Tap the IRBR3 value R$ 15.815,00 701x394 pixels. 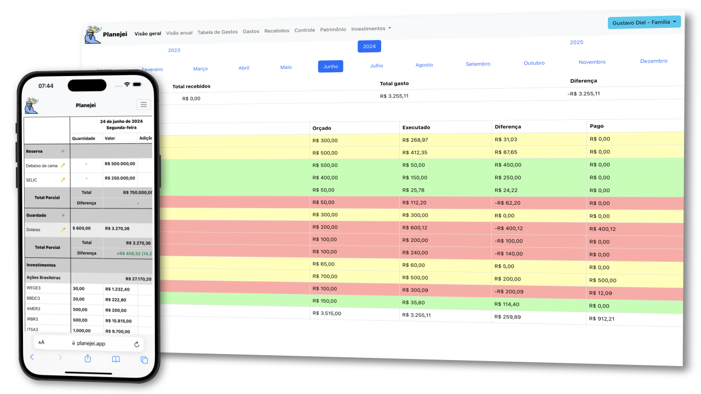point(119,320)
